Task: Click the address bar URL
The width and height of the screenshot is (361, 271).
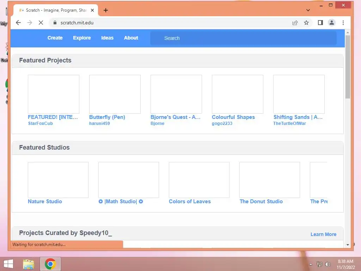Action: tap(77, 23)
